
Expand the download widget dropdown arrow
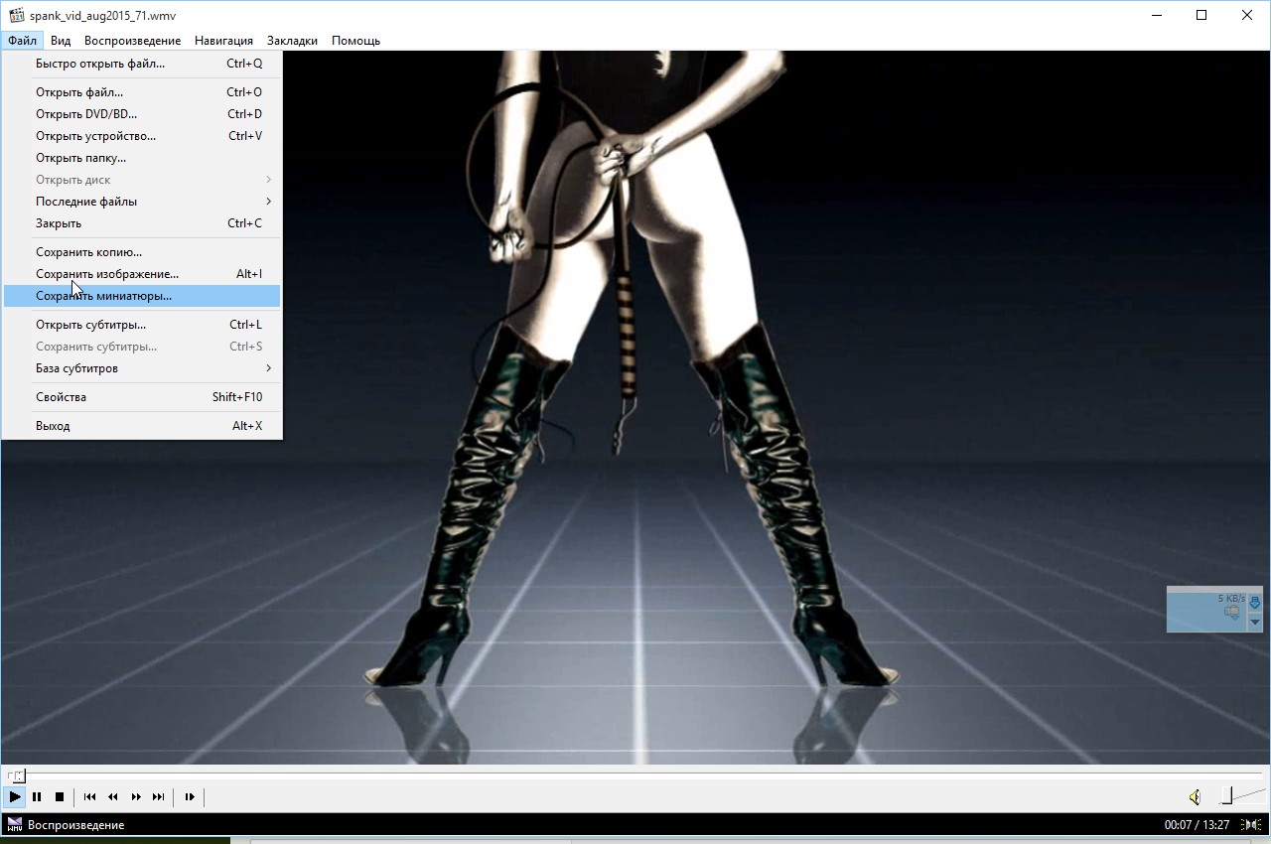[x=1254, y=622]
